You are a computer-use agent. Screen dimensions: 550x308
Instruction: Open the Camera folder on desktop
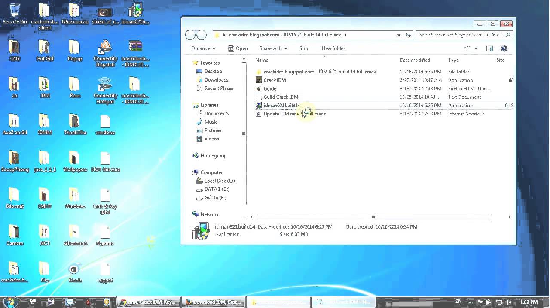[15, 235]
